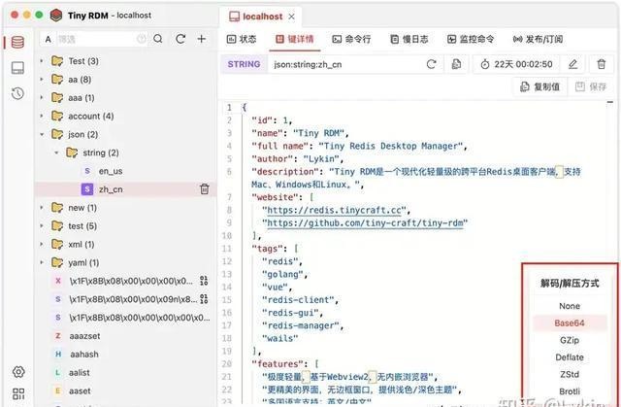Copy the key name icon
The image size is (621, 407).
click(x=456, y=64)
